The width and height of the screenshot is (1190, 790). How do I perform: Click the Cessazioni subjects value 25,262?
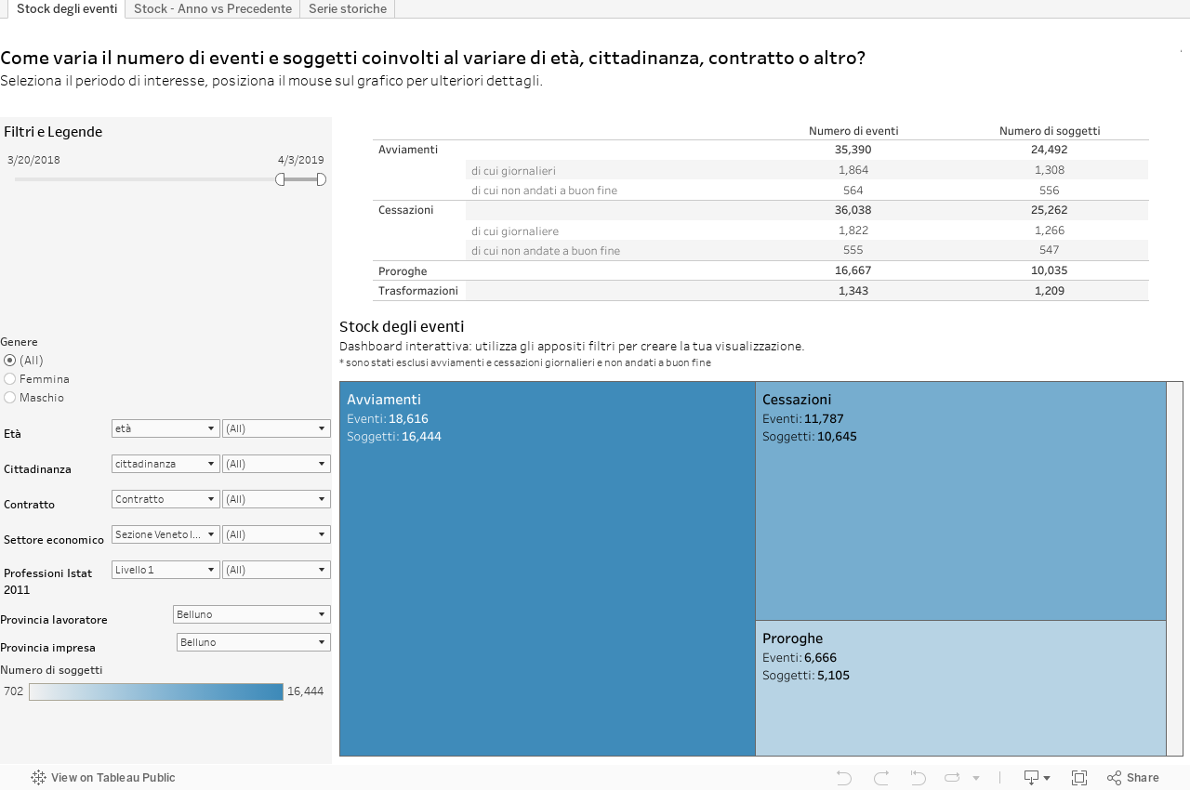pos(1050,210)
